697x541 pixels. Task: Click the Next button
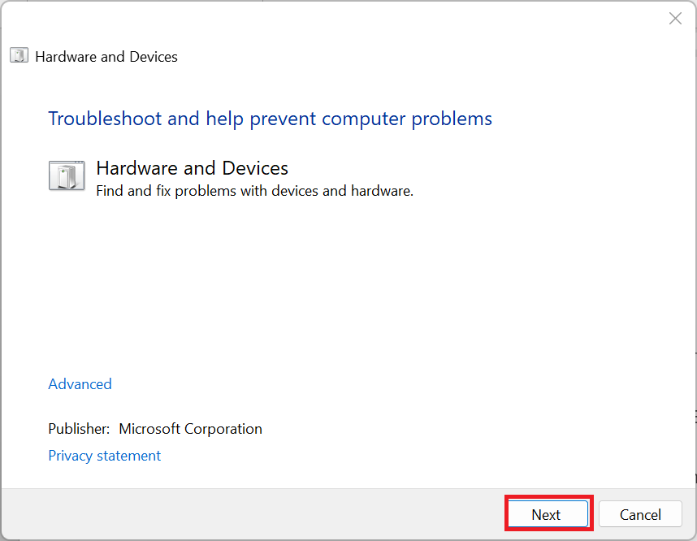click(547, 514)
